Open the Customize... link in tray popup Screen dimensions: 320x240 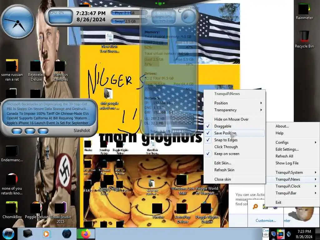click(x=266, y=221)
